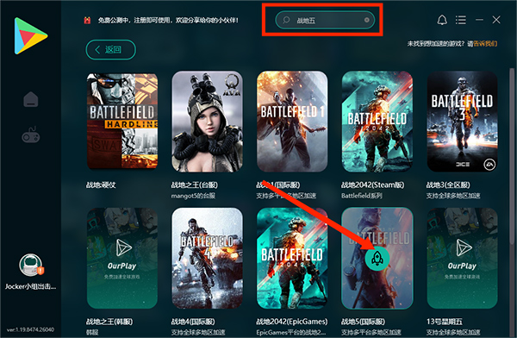This screenshot has width=517, height=338.
Task: Close the OurPlay window
Action: tap(496, 20)
